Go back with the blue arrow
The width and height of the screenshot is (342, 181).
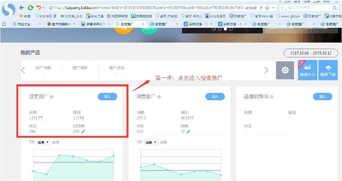click(21, 8)
